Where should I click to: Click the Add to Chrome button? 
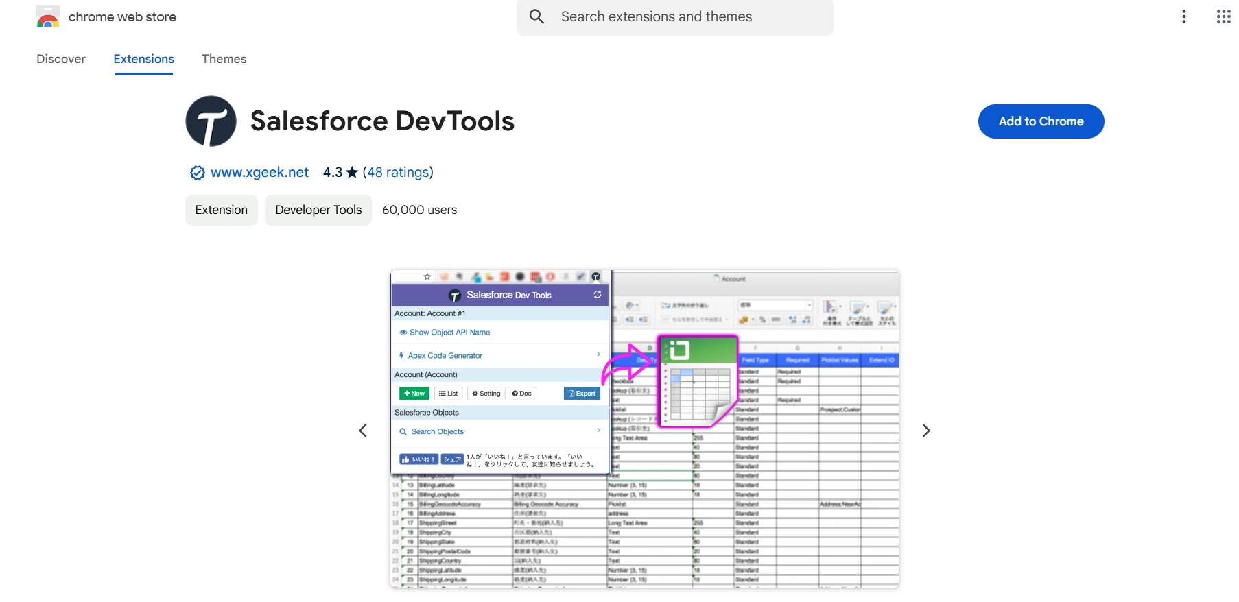click(x=1041, y=121)
